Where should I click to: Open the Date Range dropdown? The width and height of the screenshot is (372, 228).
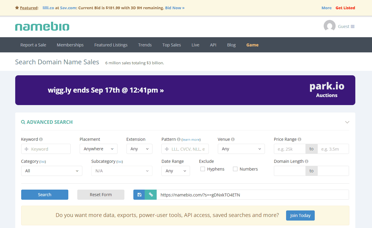[175, 171]
